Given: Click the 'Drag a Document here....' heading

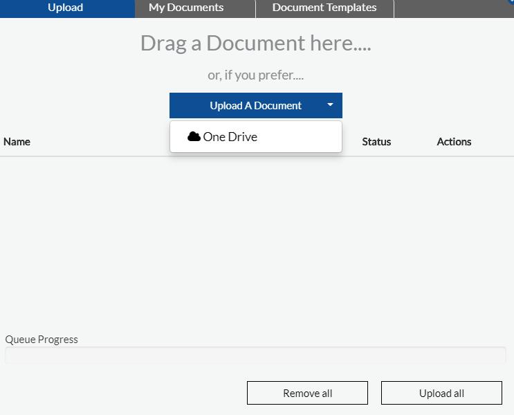Looking at the screenshot, I should 256,43.
